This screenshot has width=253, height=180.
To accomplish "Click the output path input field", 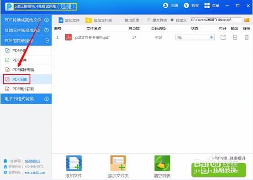I will 216,20.
